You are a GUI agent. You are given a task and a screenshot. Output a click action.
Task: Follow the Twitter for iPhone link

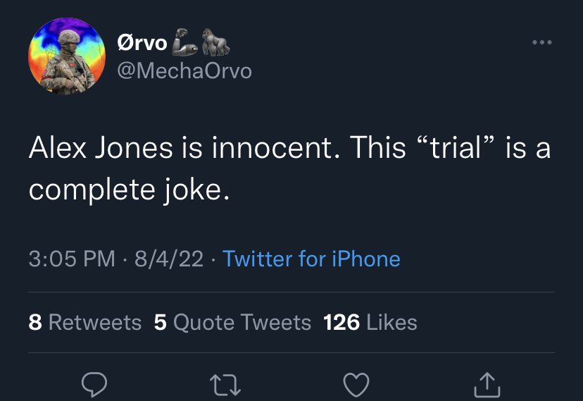pos(311,259)
